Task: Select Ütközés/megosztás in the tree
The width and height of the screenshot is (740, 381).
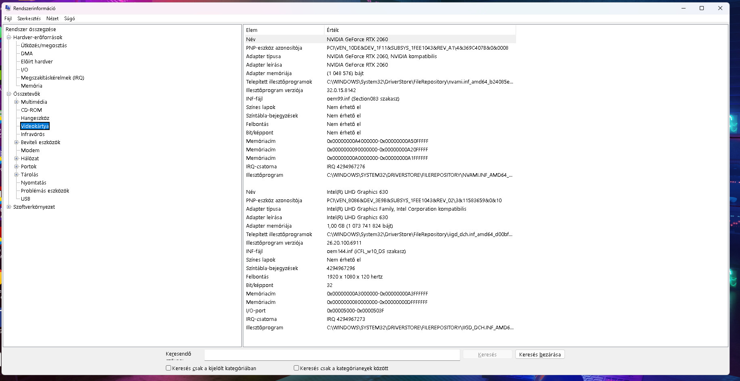Action: tap(44, 45)
